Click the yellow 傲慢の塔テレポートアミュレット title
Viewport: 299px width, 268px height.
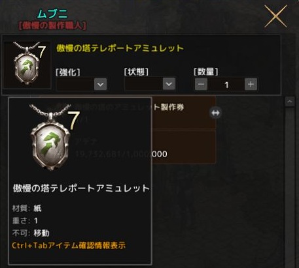pyautogui.click(x=120, y=48)
